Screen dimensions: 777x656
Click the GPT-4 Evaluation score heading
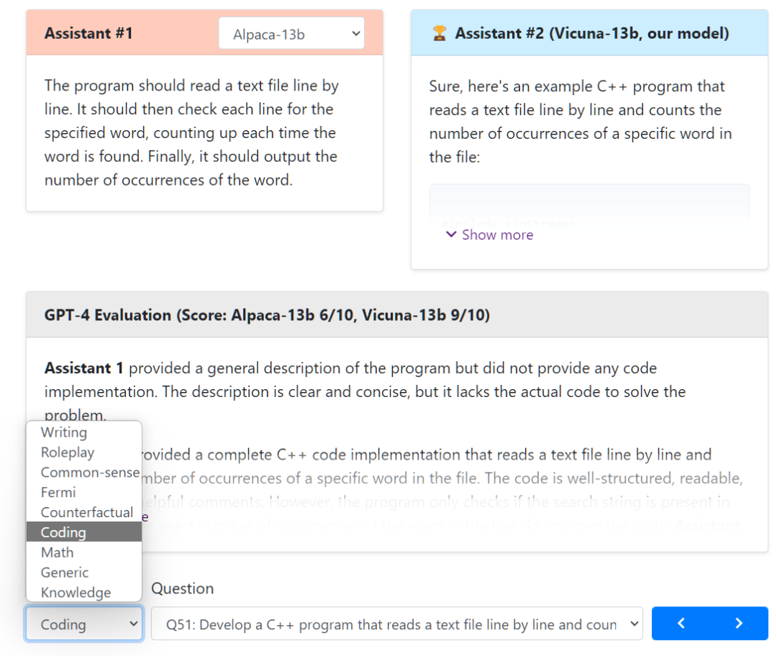click(267, 315)
